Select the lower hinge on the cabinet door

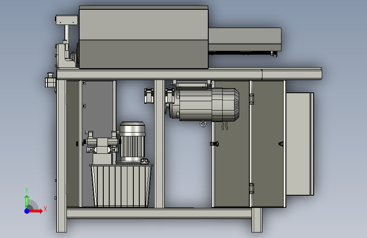coord(251,188)
